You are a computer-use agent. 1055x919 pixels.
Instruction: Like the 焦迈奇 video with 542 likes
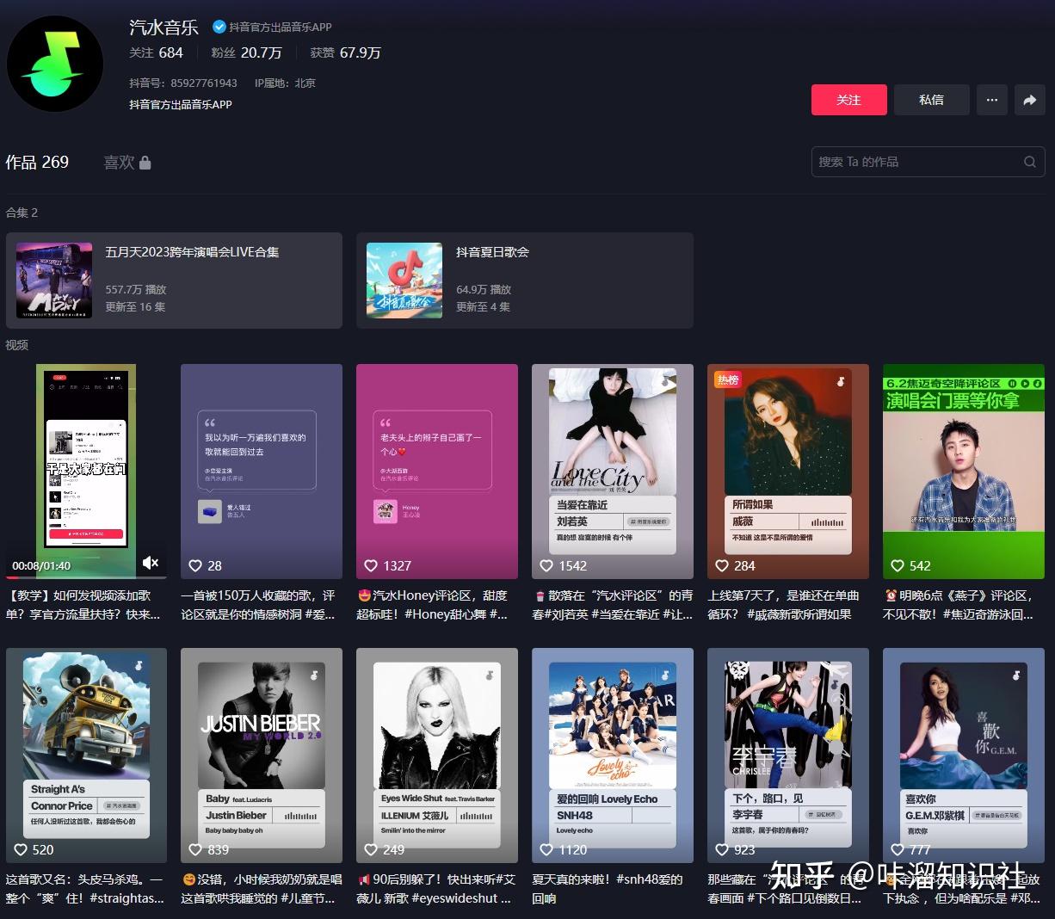click(x=898, y=565)
